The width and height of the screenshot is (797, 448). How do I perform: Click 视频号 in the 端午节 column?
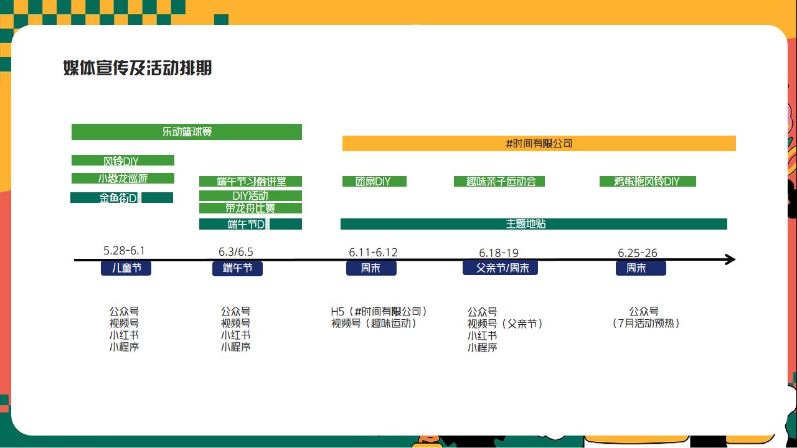(x=236, y=323)
